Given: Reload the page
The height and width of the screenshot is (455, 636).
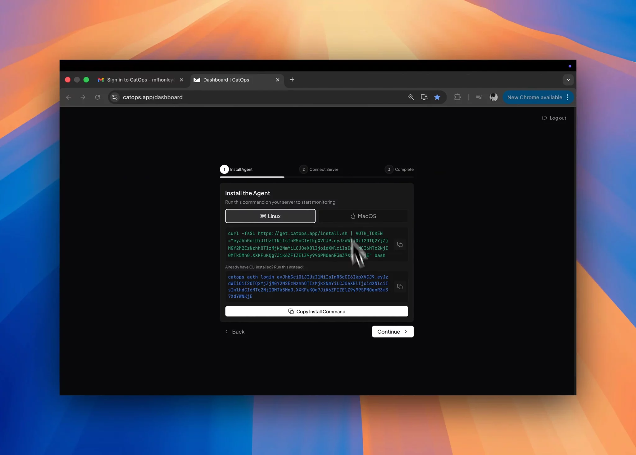Looking at the screenshot, I should [x=98, y=97].
